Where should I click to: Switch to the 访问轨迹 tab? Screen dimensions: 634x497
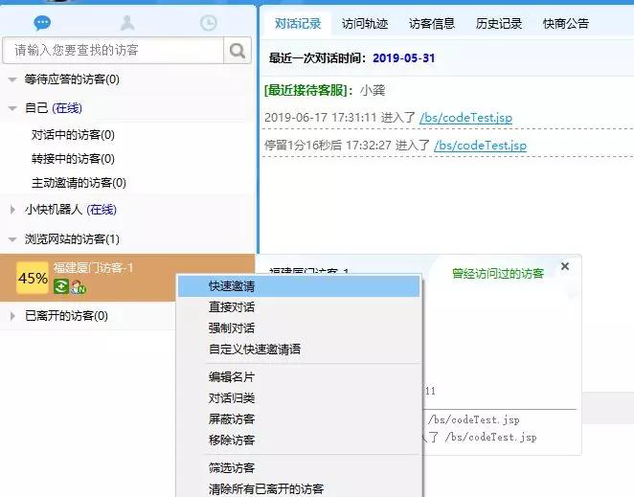(368, 24)
